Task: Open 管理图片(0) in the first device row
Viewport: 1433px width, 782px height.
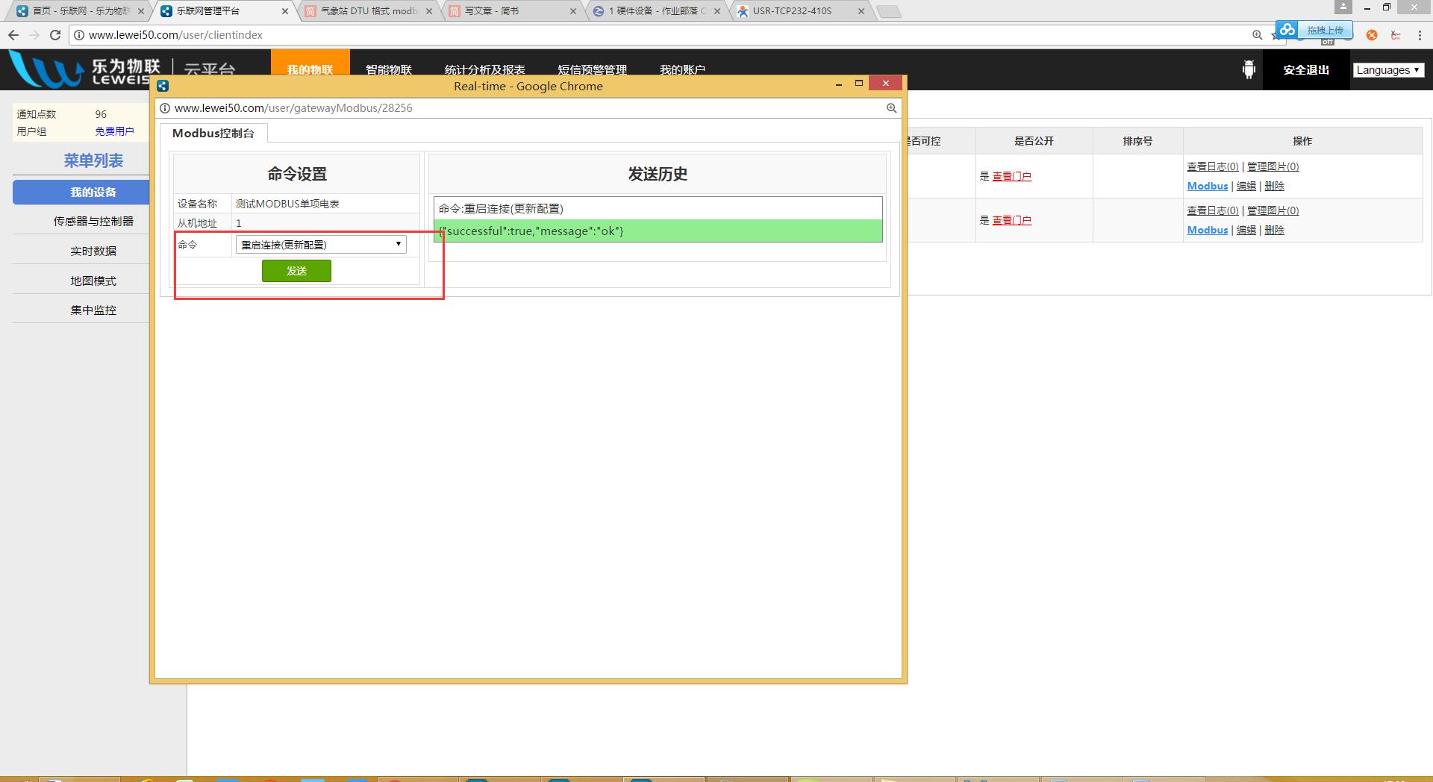Action: [1273, 166]
